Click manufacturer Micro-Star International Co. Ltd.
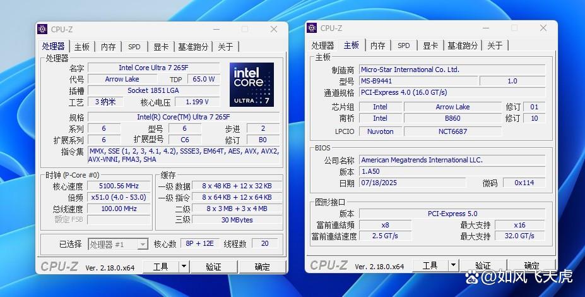The image size is (585, 297). point(452,70)
